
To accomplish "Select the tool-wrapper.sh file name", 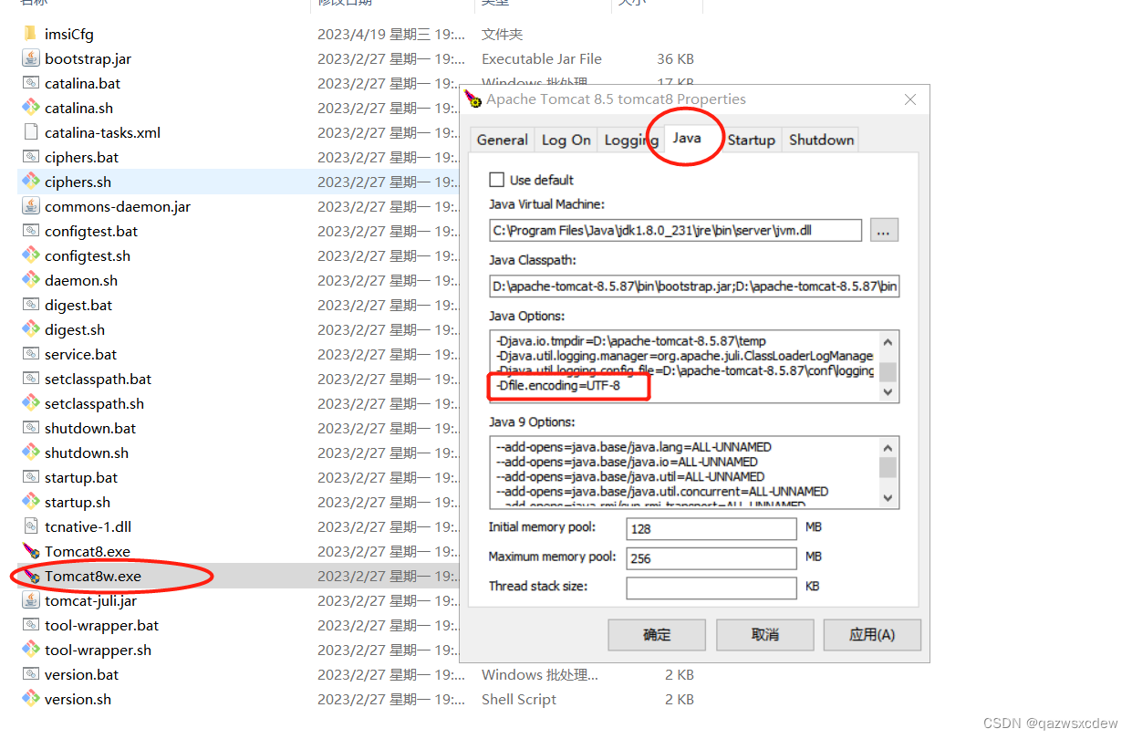I will tap(98, 650).
